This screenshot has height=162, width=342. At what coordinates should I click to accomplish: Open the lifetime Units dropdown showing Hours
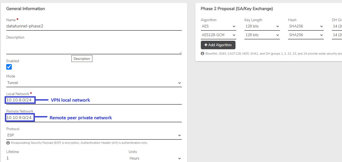coord(155,158)
